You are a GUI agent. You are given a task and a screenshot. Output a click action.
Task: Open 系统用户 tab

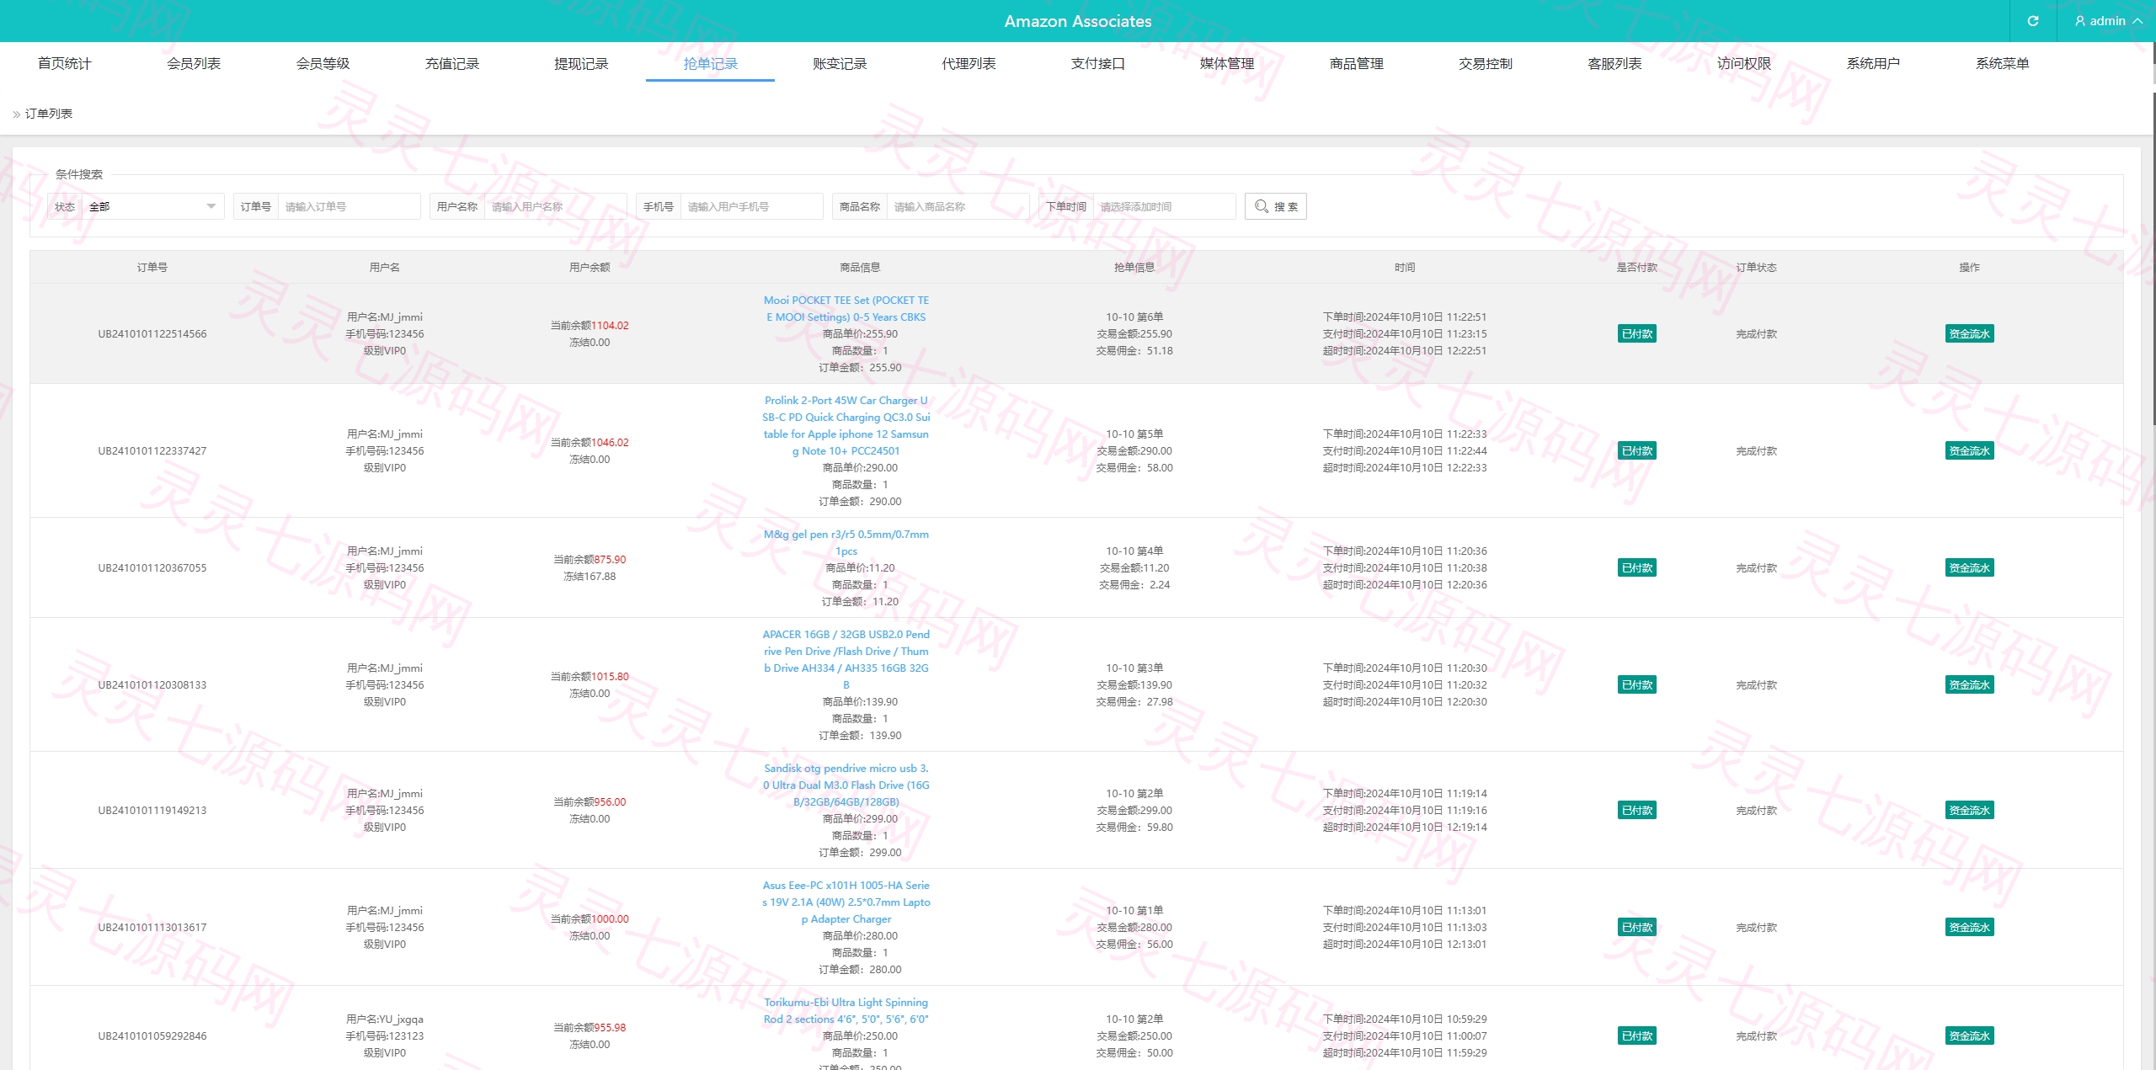[x=1873, y=64]
